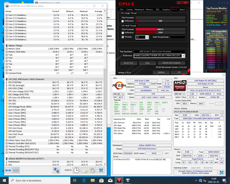
Task: Open HWiNFO sensor settings gear icon
Action: 93,170
